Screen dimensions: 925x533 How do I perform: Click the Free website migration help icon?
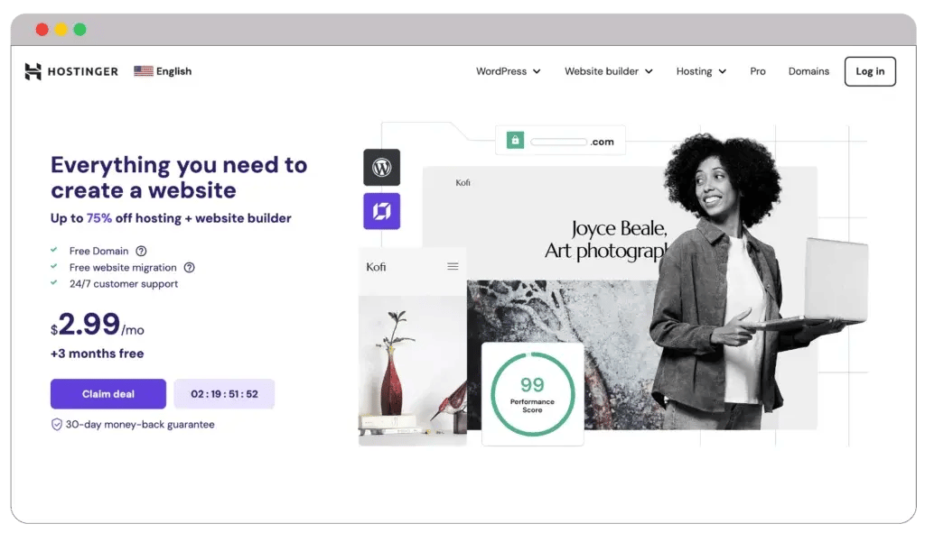pyautogui.click(x=189, y=268)
